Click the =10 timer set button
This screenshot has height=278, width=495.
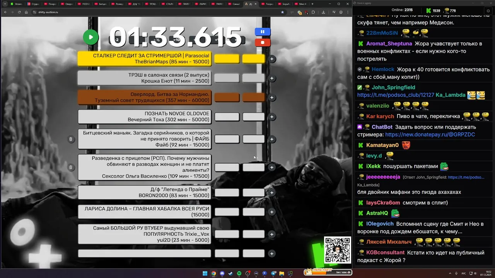point(177,40)
